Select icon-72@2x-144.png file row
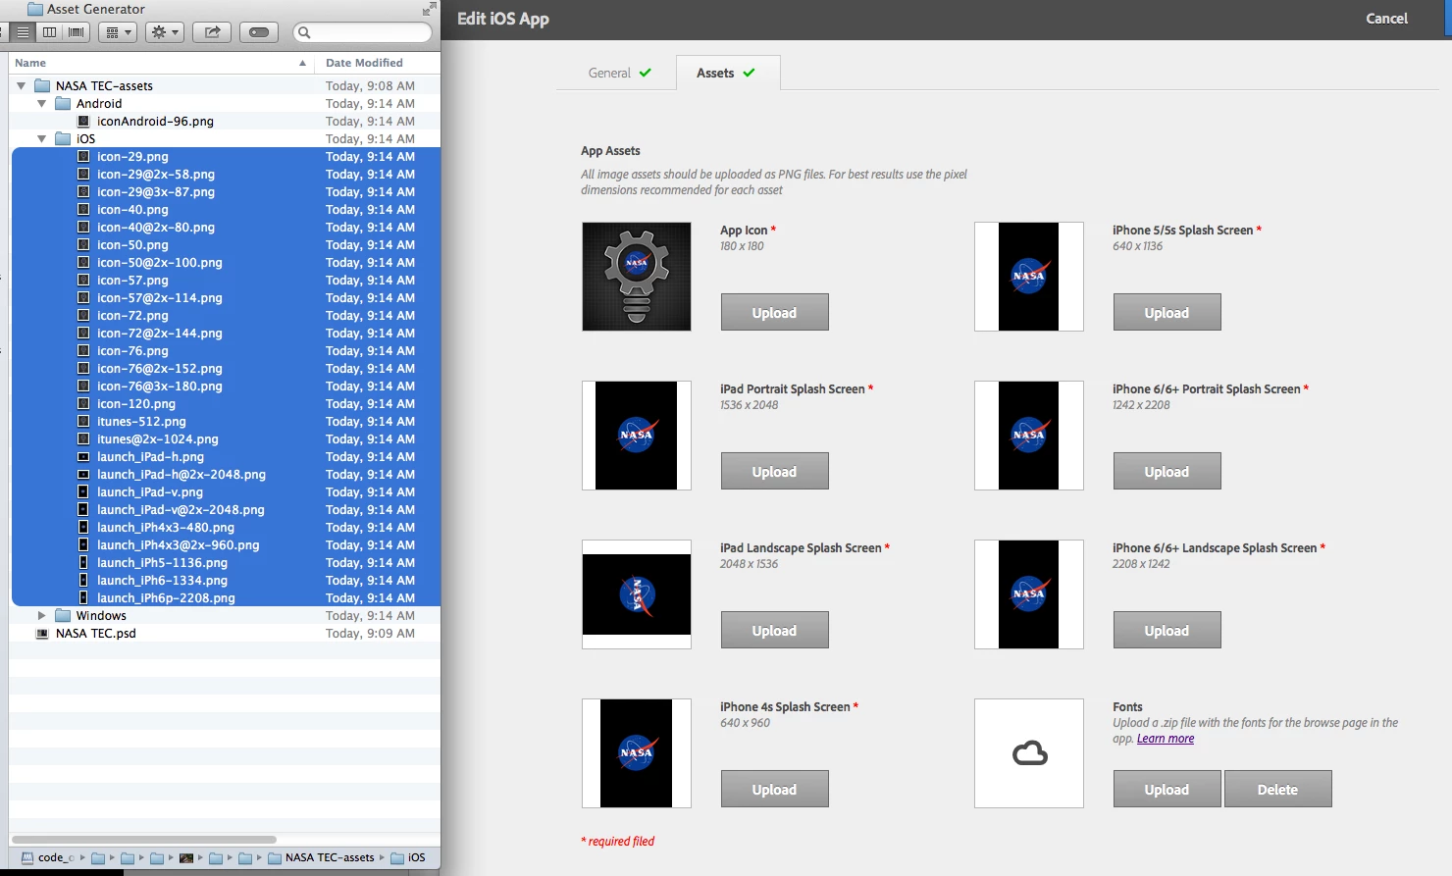The height and width of the screenshot is (876, 1452). 226,333
